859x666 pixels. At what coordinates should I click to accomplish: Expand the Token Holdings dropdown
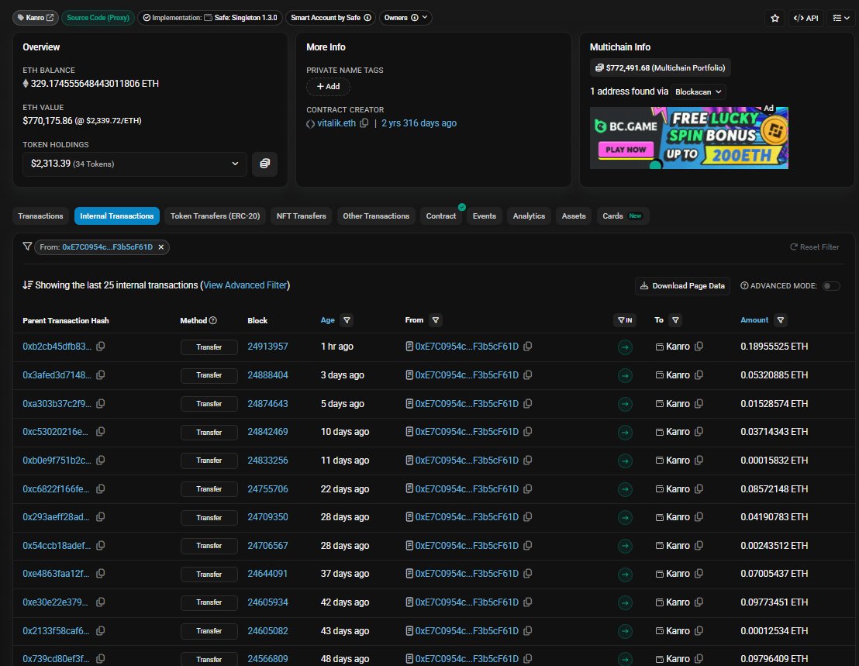coord(135,164)
